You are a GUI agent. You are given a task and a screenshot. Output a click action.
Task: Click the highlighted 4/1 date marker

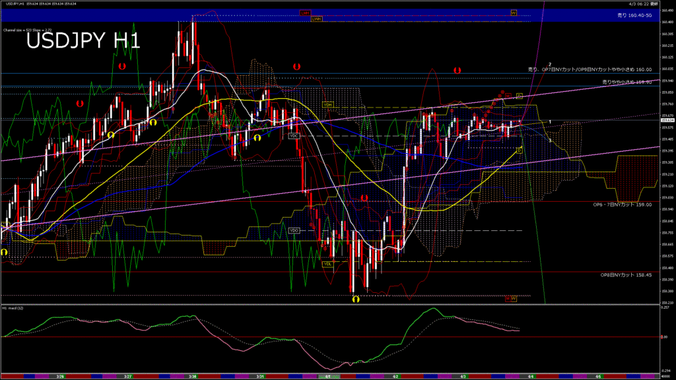pos(327,376)
